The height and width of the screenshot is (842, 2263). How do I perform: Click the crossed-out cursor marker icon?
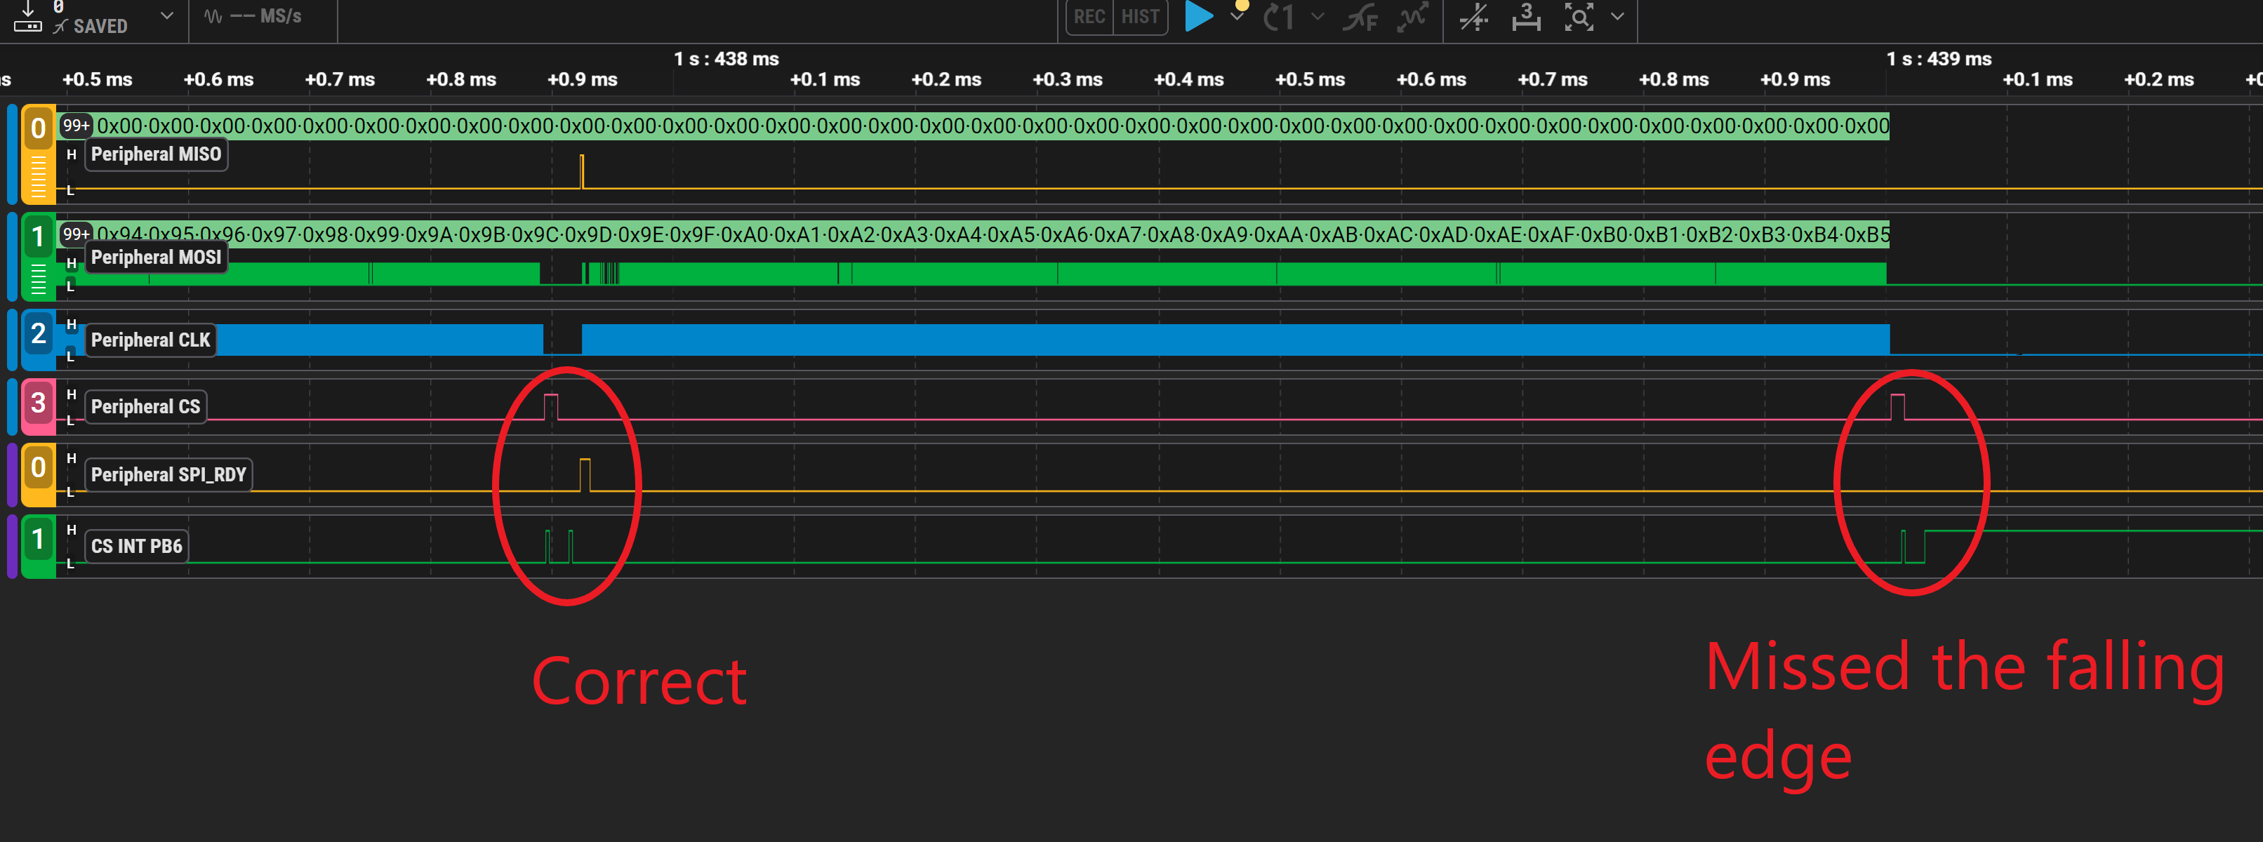tap(1473, 17)
